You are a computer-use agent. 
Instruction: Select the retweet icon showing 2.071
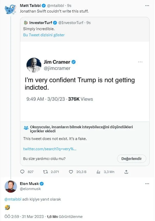tap(46, 172)
